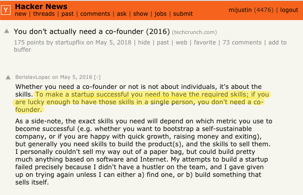Viewport: 303px width, 195px height.
Task: Go to the Ask section
Action: (122, 14)
